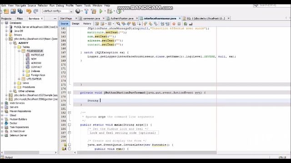Click the Comment lines icon
Image resolution: width=291 pixels, height=163 pixels.
[x=186, y=24]
